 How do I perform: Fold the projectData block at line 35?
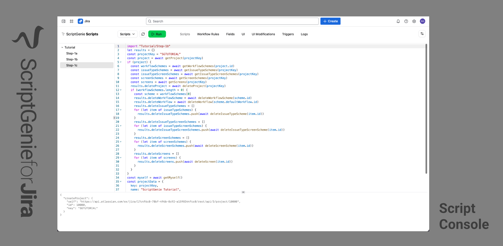point(121,181)
